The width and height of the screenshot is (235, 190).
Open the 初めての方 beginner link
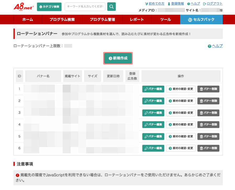pos(156,4)
